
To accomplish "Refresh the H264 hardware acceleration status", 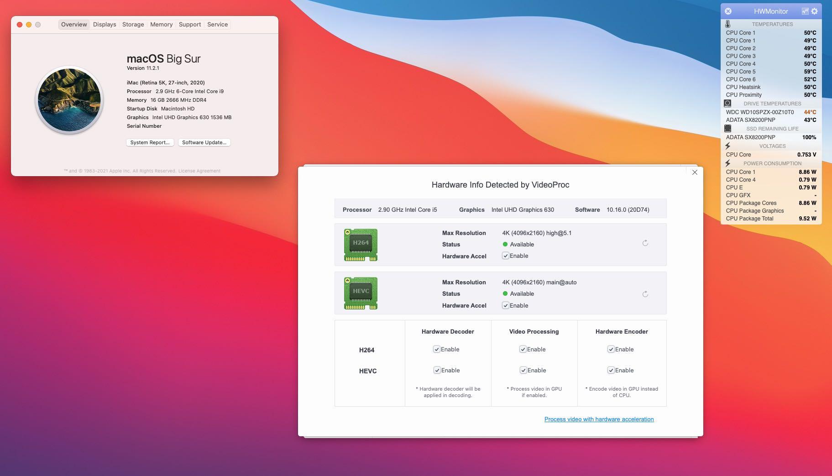I will click(x=645, y=243).
